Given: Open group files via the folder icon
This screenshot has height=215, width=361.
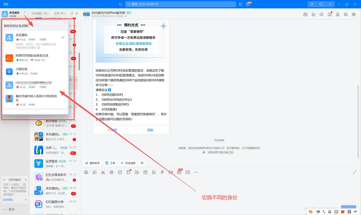Looking at the screenshot, I should coord(329,14).
